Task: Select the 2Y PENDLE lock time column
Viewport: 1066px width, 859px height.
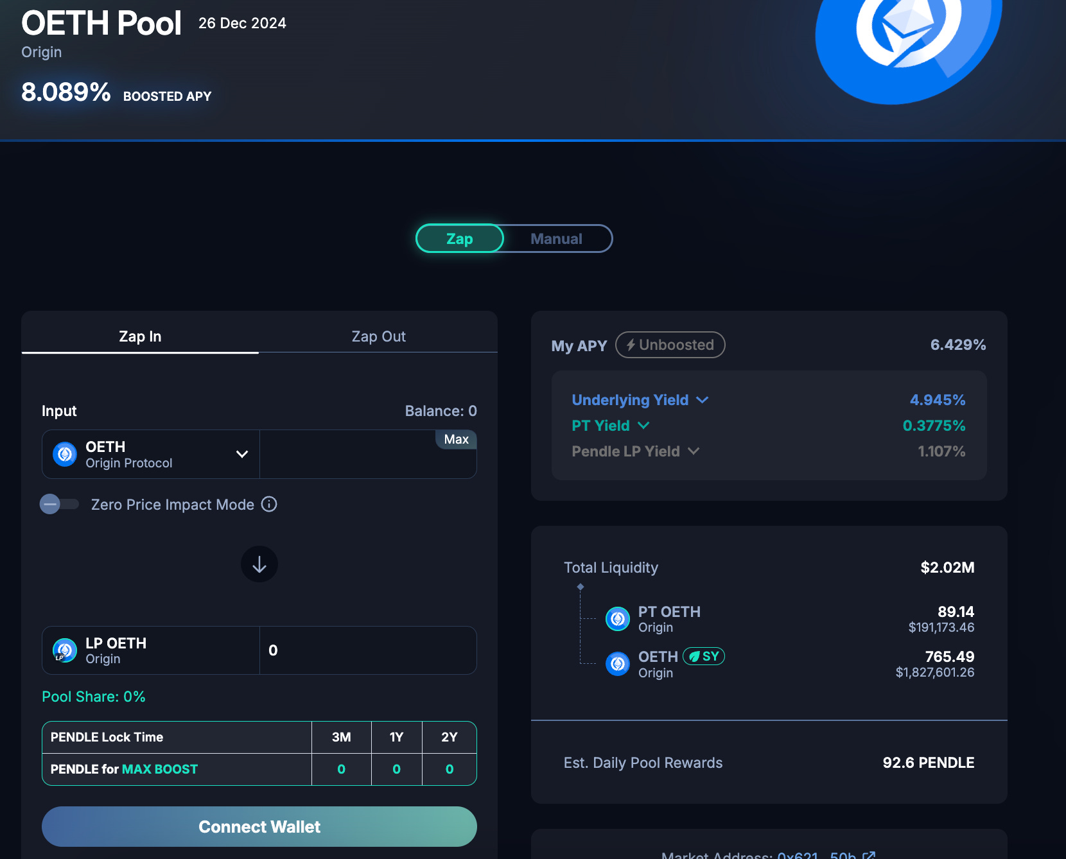Action: point(450,737)
